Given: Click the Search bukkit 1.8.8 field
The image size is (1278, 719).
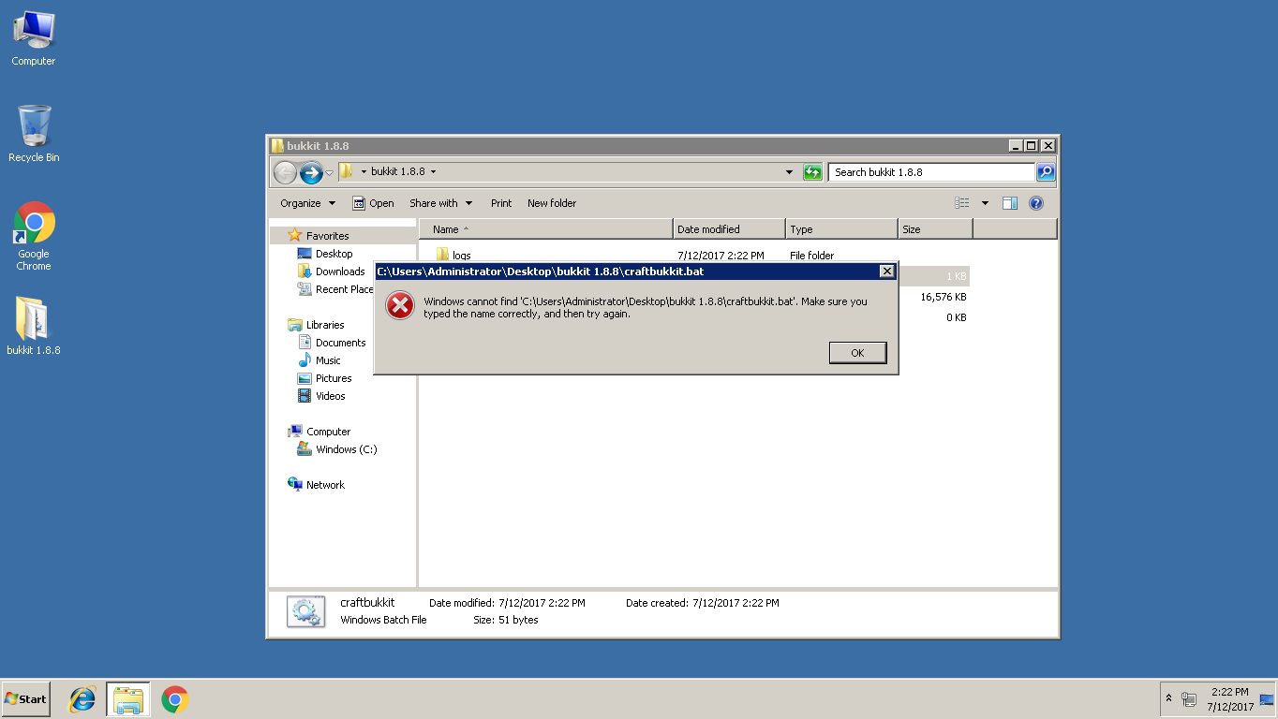Looking at the screenshot, I should click(931, 172).
